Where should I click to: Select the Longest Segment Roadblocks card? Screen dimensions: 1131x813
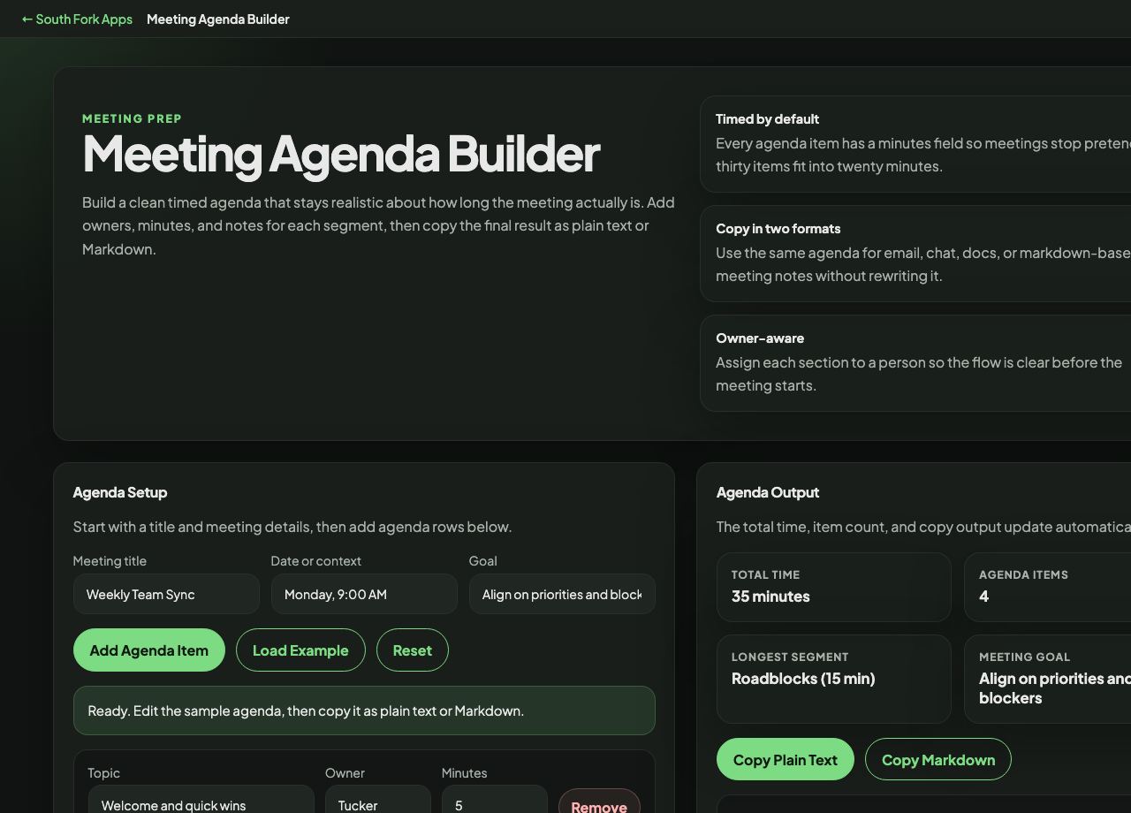[x=834, y=679]
